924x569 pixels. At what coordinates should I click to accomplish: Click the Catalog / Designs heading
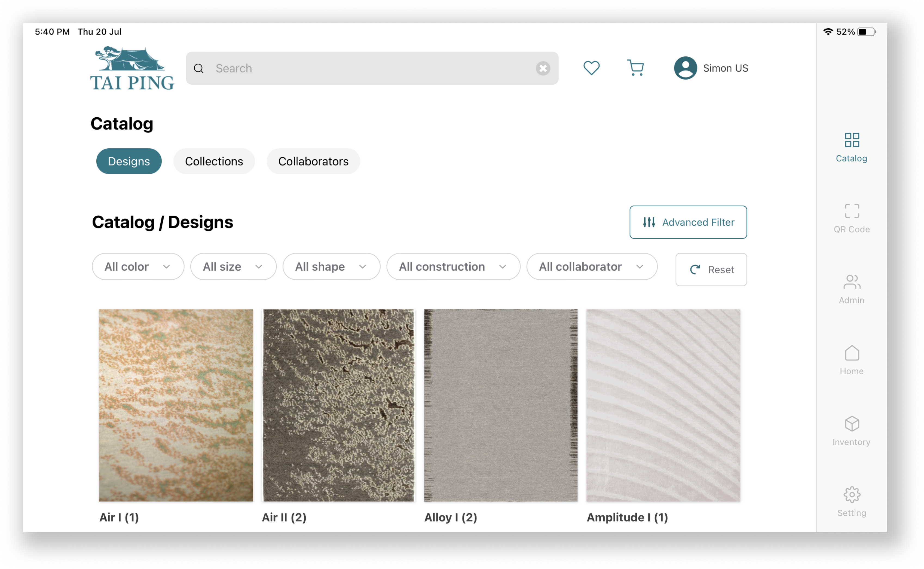point(163,222)
